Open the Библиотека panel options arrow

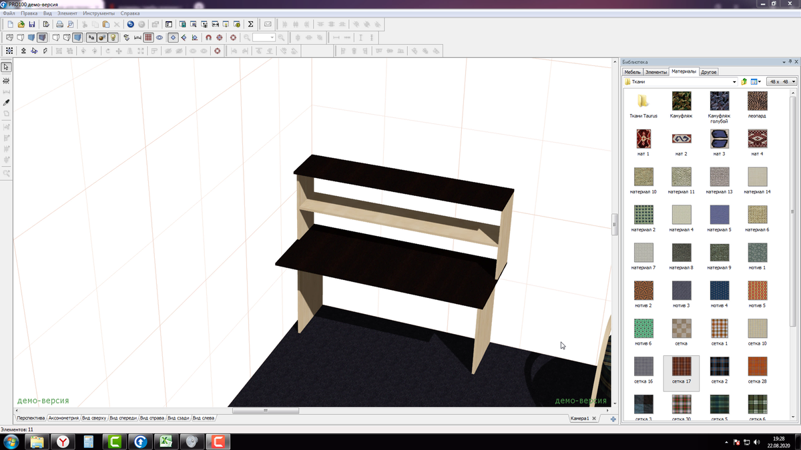[x=783, y=62]
